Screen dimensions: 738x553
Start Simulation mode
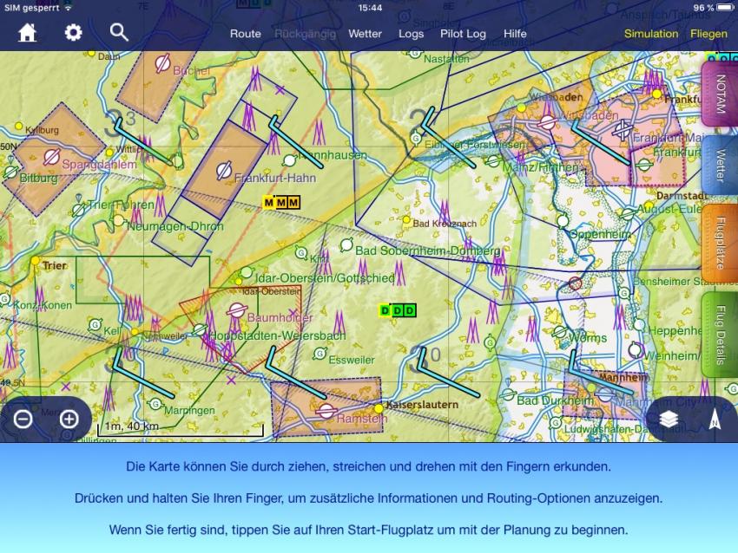coord(651,34)
